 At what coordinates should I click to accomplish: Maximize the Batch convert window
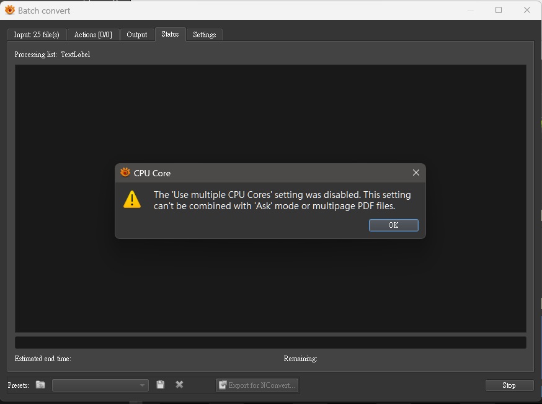coord(499,10)
